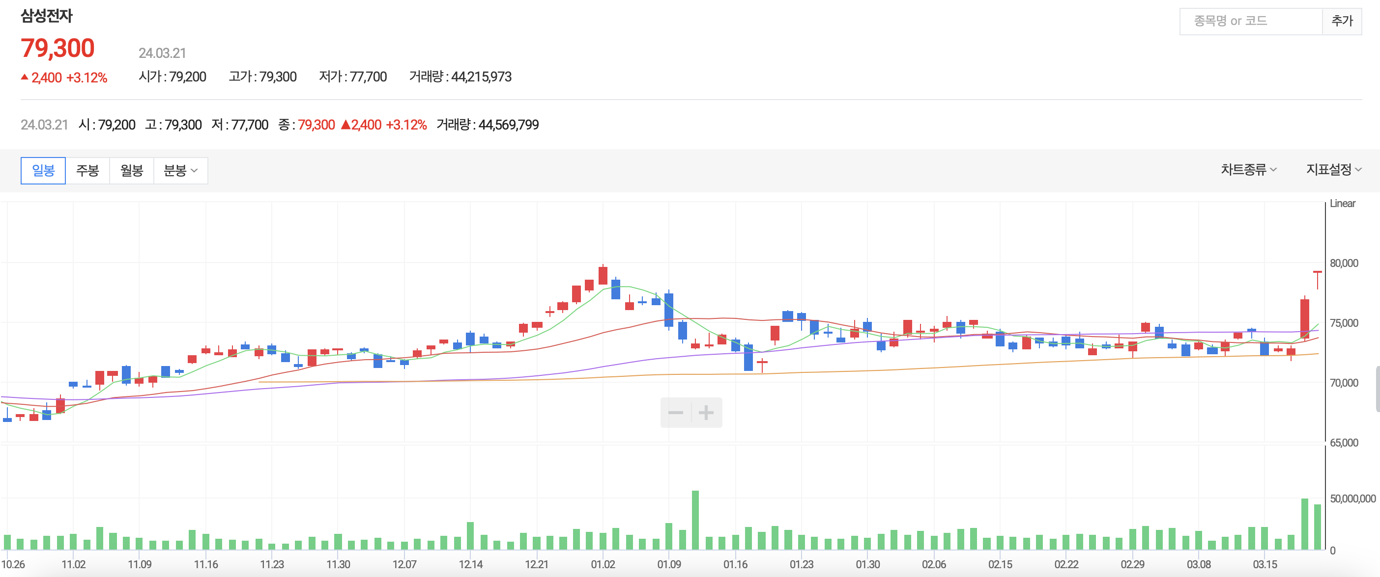Image resolution: width=1380 pixels, height=577 pixels.
Task: Switch to the 월봉 monthly chart tab
Action: (131, 171)
